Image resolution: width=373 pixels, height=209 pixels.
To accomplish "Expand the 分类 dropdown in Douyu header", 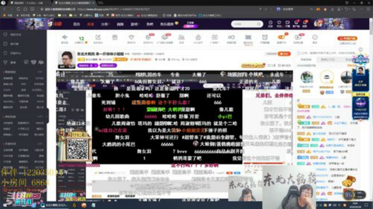I will (x=105, y=24).
